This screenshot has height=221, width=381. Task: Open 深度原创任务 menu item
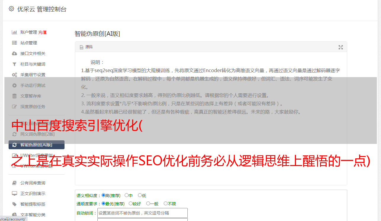pyautogui.click(x=33, y=107)
